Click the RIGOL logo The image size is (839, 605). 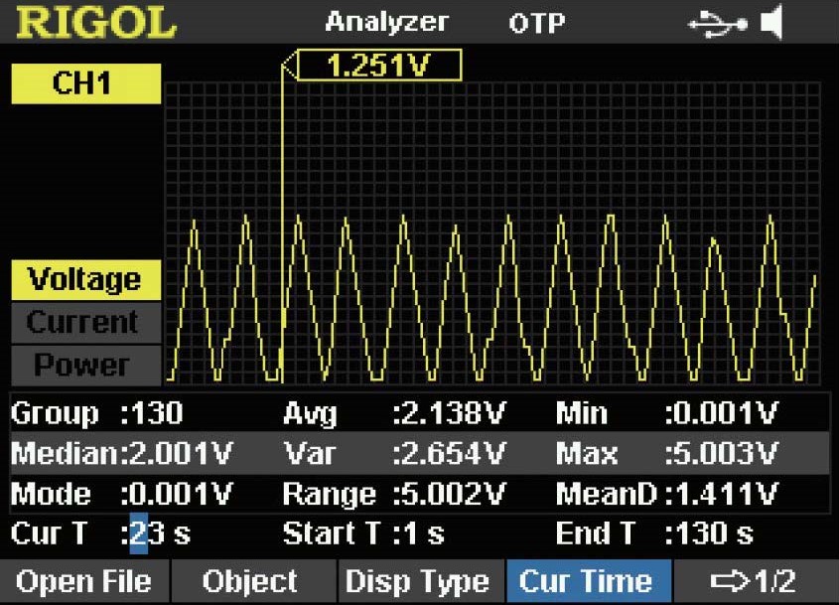click(95, 23)
